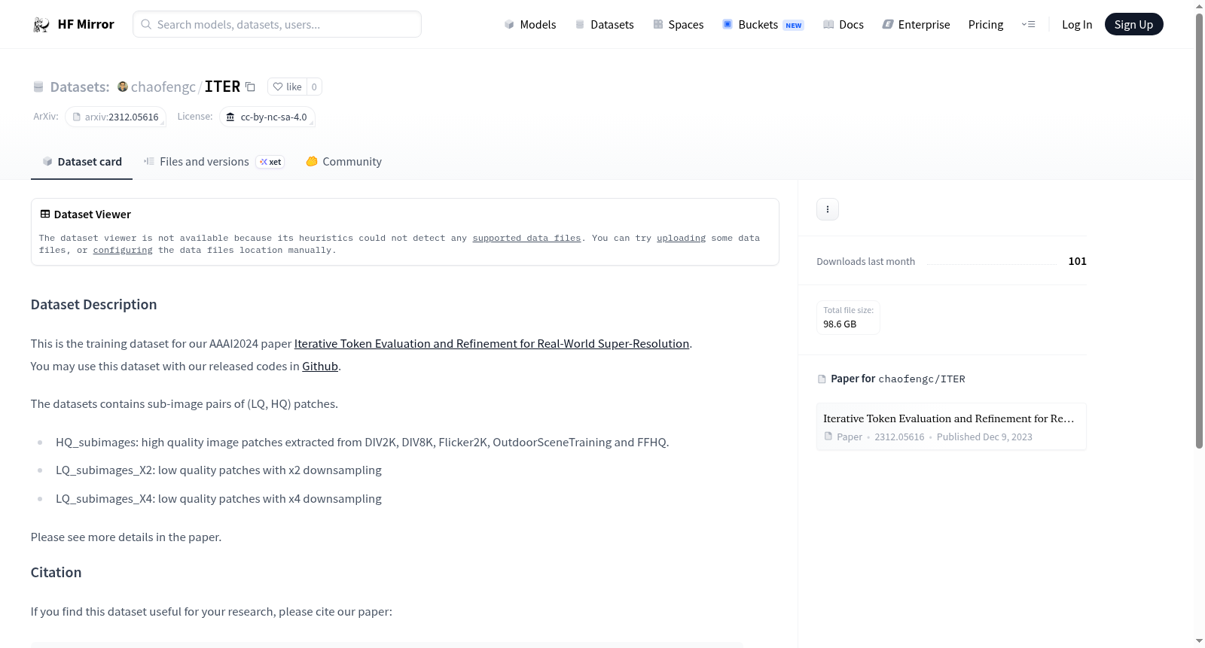Image resolution: width=1205 pixels, height=648 pixels.
Task: Switch to the Community tab
Action: 343,161
